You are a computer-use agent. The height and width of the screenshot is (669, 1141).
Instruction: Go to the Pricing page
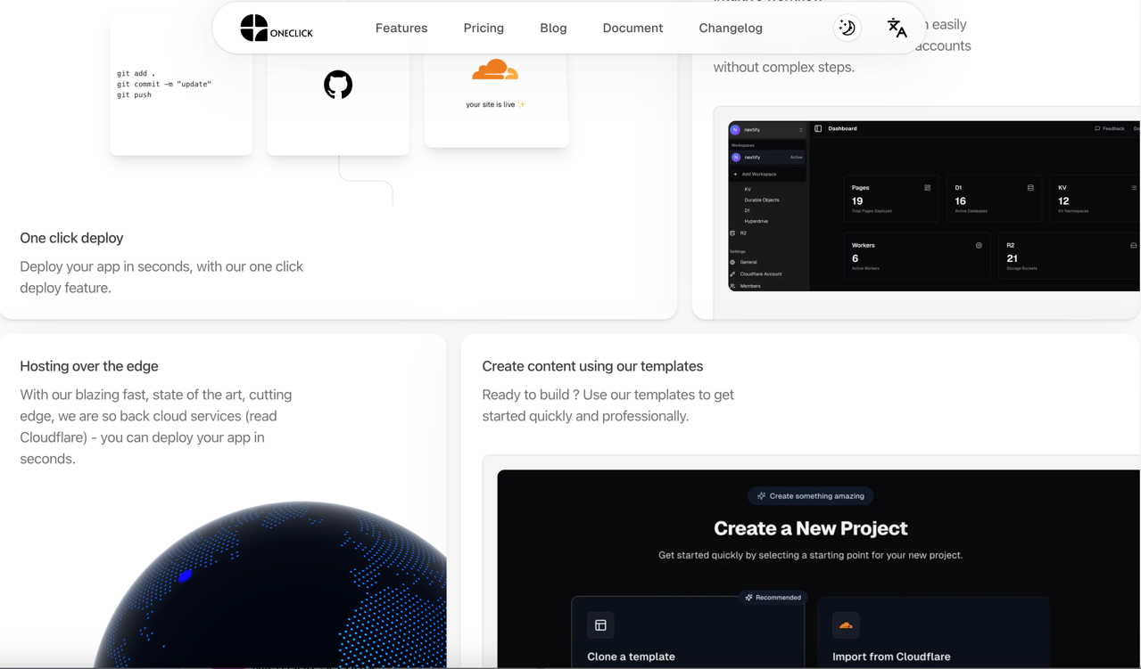coord(483,29)
